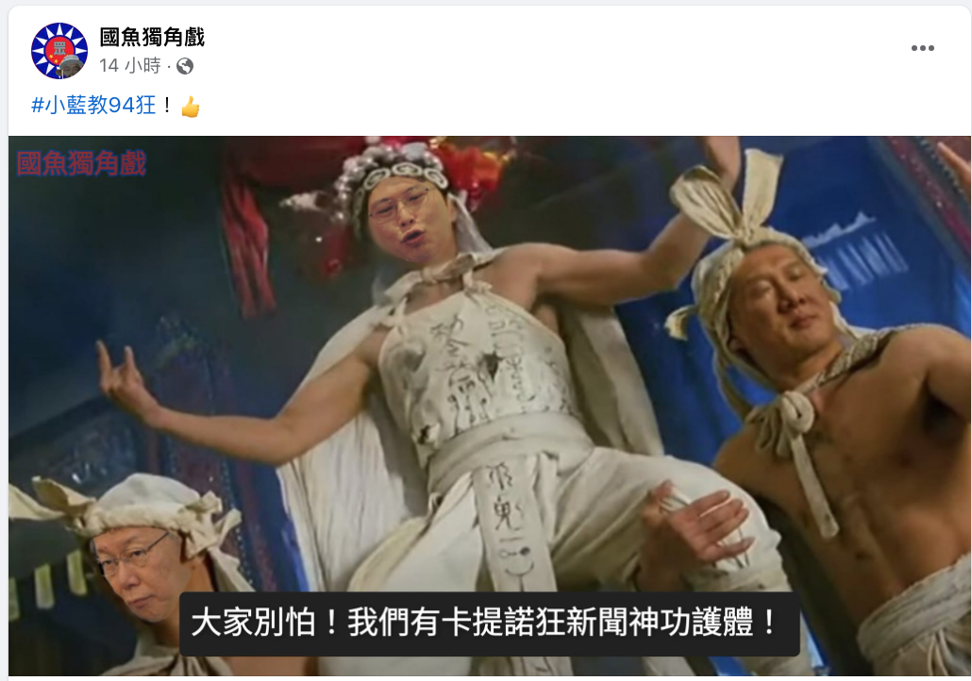Click the thumbs-up emoji in post text
The image size is (972, 681).
point(191,108)
